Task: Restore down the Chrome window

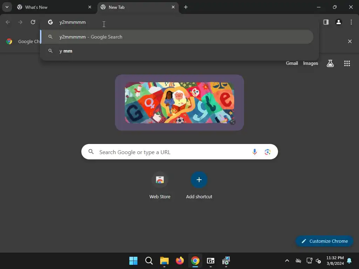Action: (335, 7)
